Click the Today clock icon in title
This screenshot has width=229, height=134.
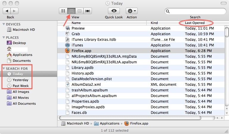pos(108,3)
